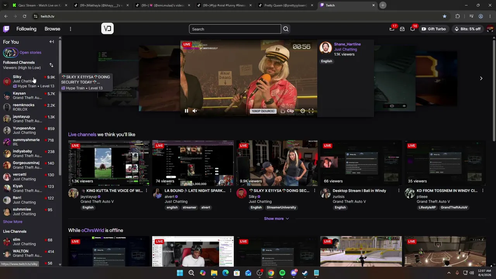496x279 pixels.
Task: Open Chrome media controls icon
Action: coord(471,16)
